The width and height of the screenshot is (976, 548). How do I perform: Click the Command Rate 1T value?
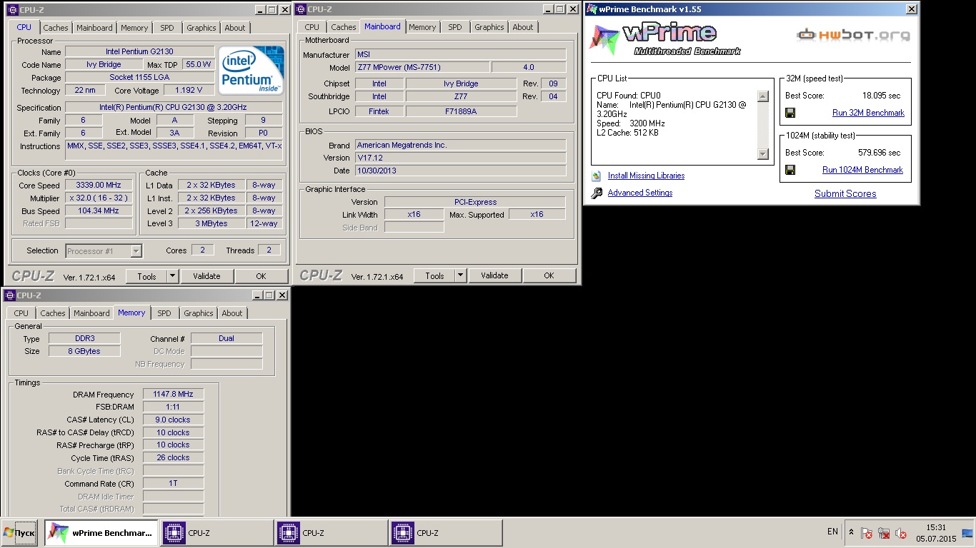click(x=173, y=484)
